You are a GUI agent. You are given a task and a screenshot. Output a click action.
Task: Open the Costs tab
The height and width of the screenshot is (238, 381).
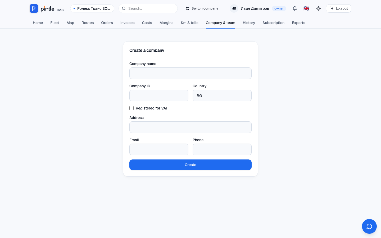147,23
